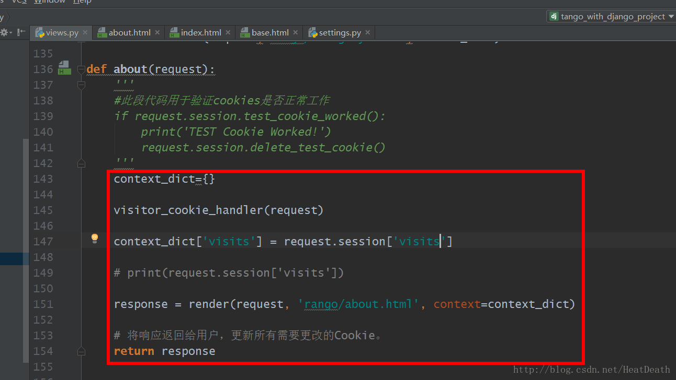This screenshot has height=380, width=676.
Task: Collapse the about function at line 136
Action: 81,69
